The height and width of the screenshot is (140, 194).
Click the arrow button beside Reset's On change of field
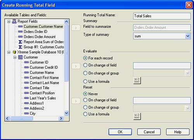tap(76, 101)
